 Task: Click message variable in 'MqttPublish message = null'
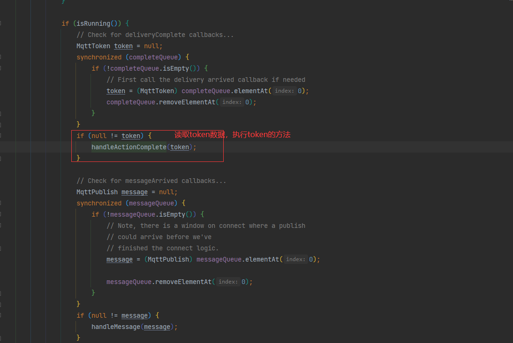coord(135,192)
